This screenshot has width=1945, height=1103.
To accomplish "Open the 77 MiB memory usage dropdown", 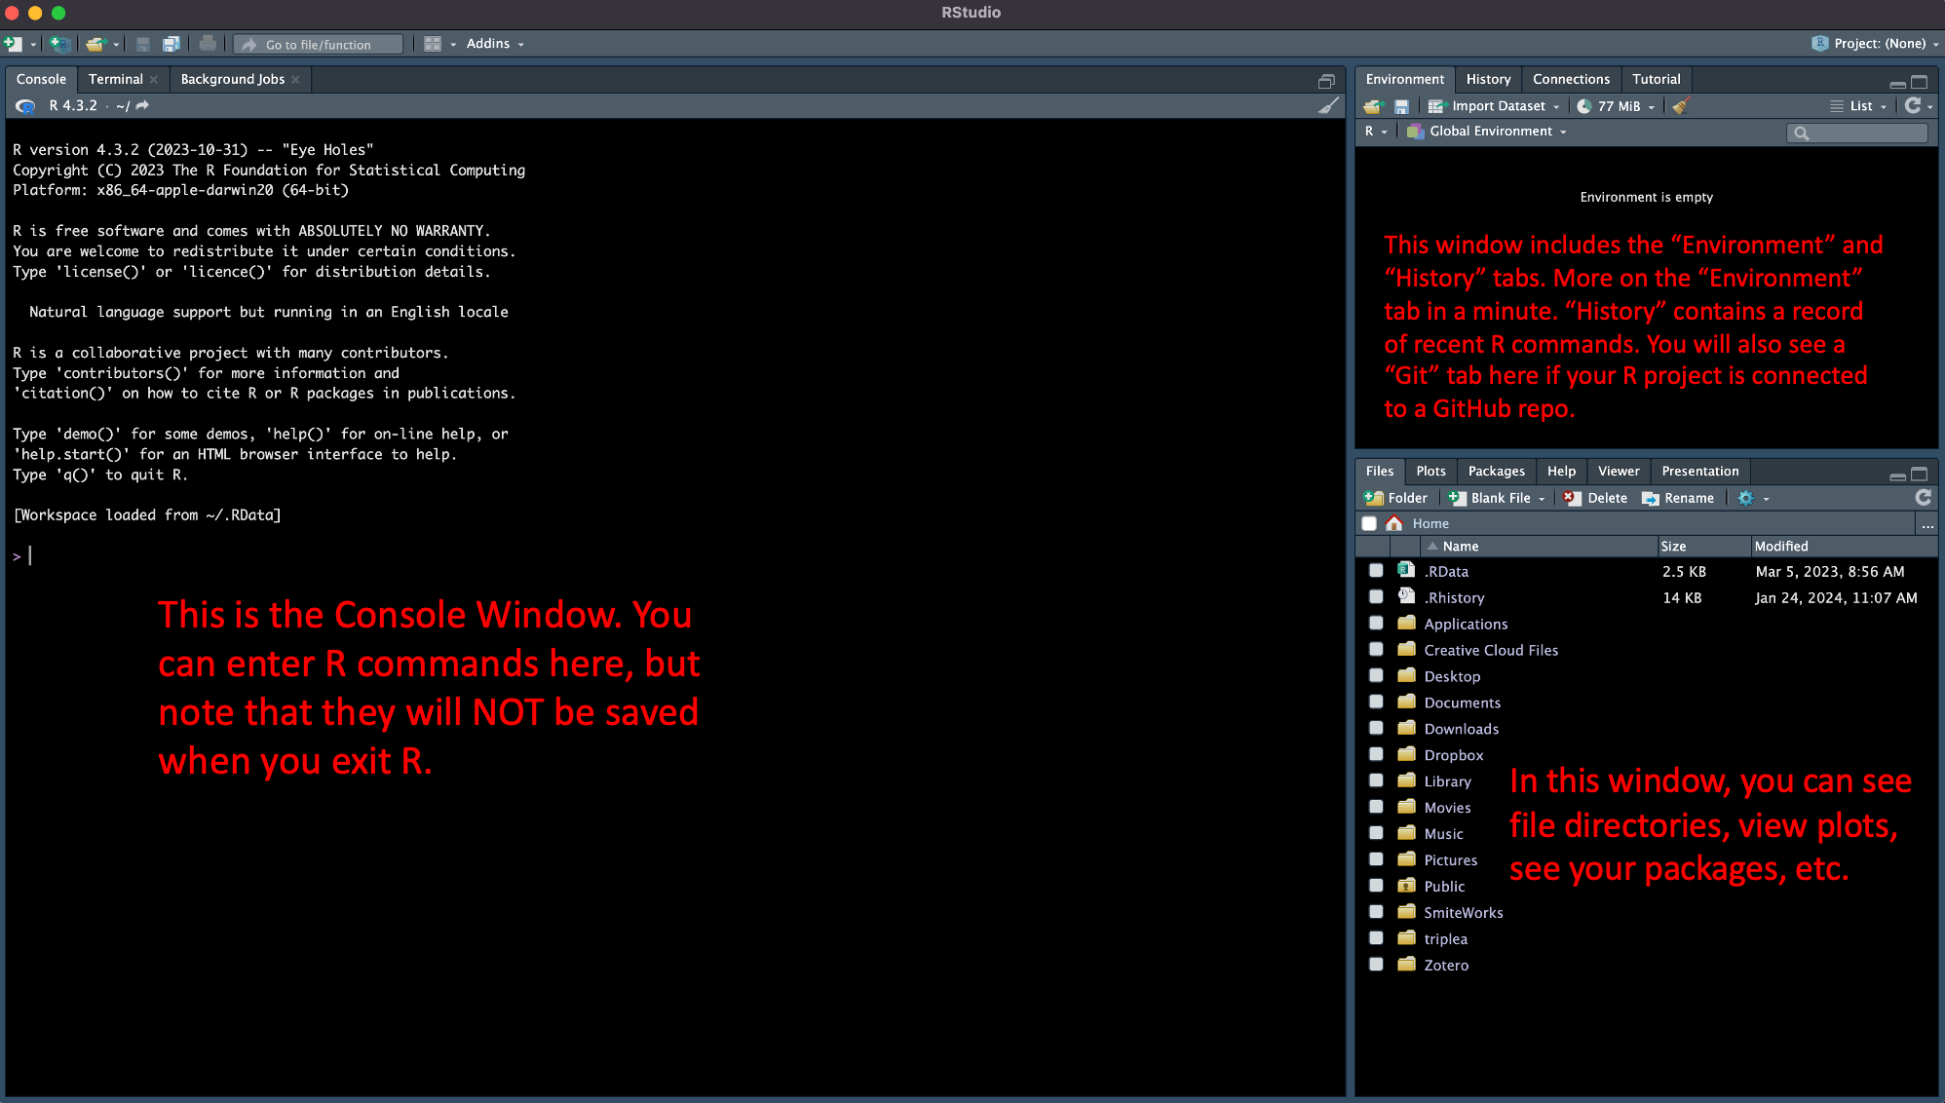I will 1617,106.
